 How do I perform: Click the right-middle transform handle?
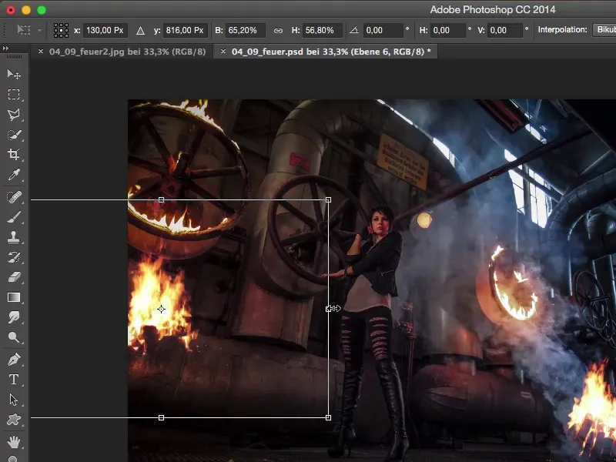click(x=329, y=309)
